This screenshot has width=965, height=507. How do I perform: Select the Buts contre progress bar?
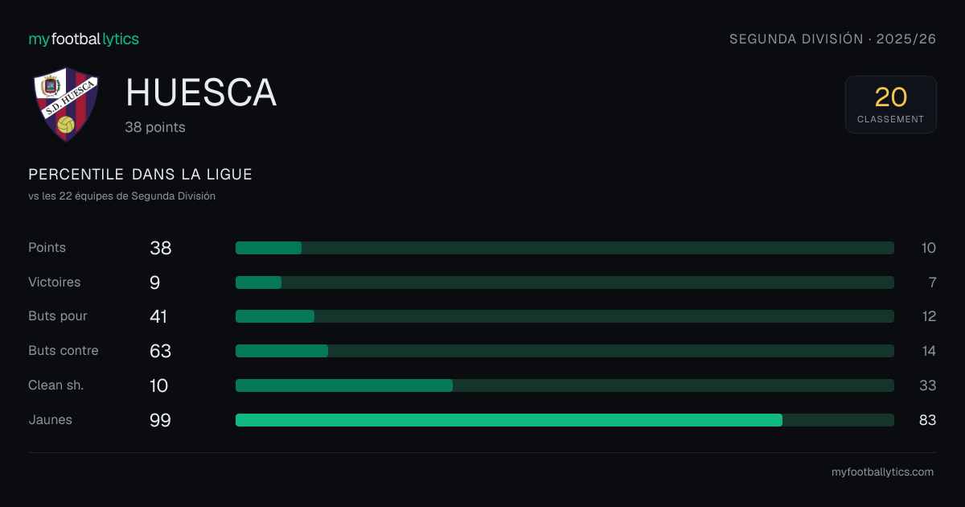565,351
